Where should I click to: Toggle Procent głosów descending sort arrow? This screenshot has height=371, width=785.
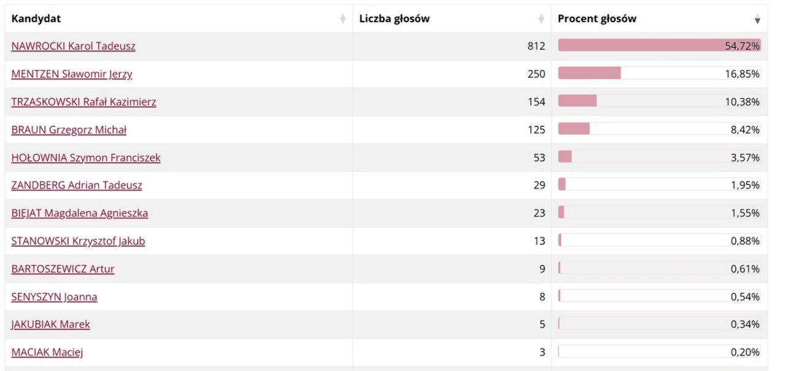(757, 20)
